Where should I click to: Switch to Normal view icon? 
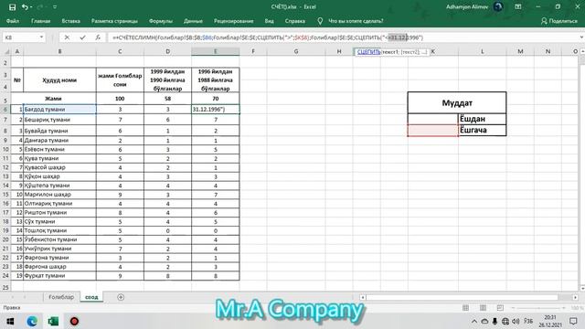(465, 308)
